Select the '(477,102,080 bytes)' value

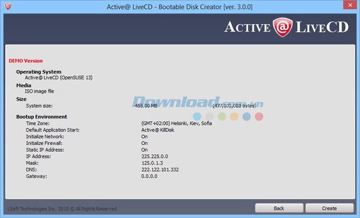tap(234, 106)
